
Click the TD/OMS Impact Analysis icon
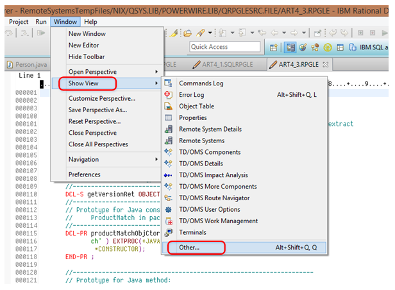pos(169,175)
